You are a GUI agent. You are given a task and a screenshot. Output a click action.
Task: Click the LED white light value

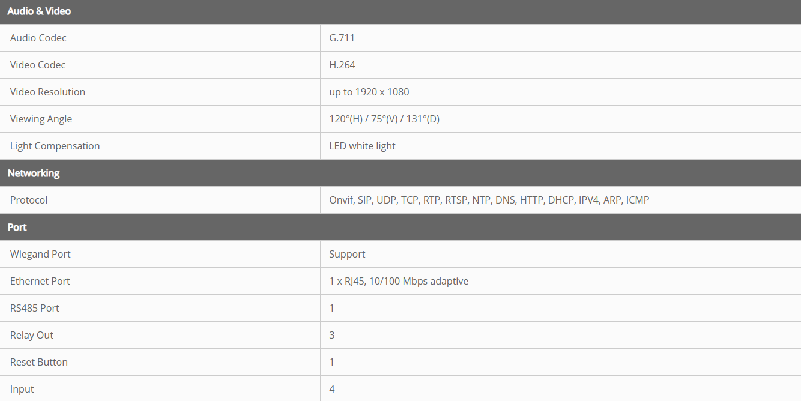(x=362, y=146)
